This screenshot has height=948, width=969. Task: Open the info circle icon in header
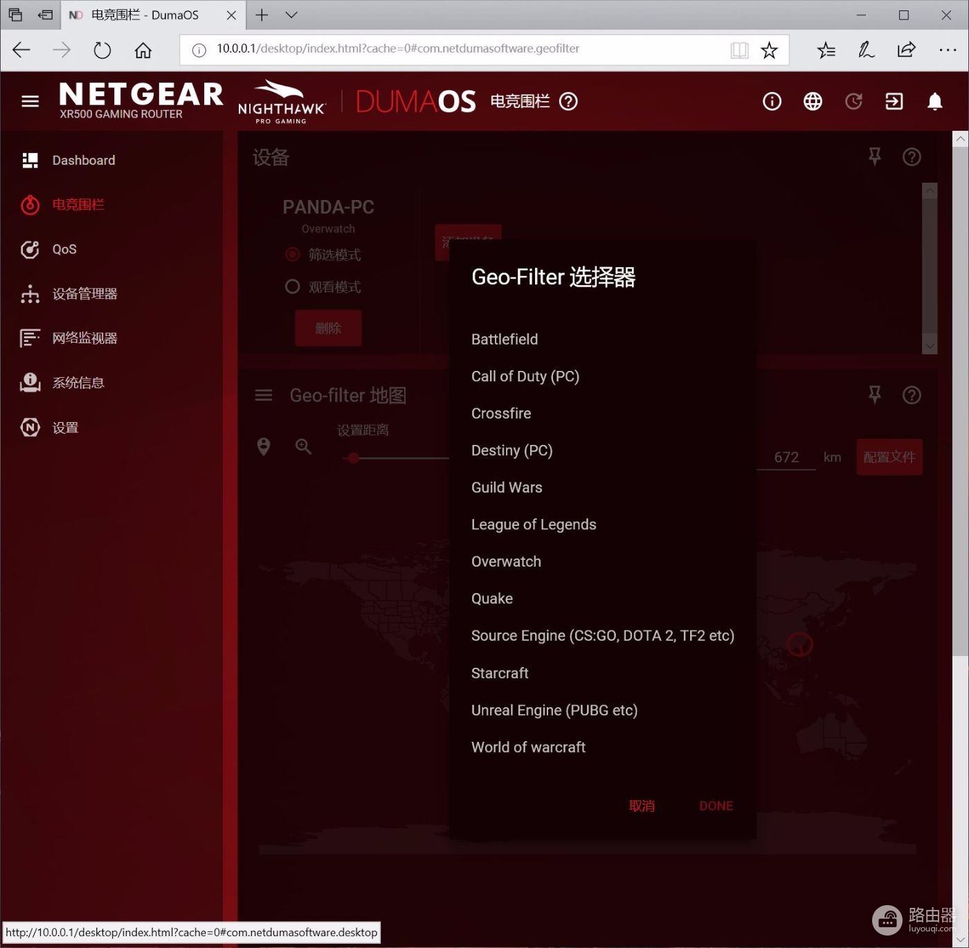(772, 102)
